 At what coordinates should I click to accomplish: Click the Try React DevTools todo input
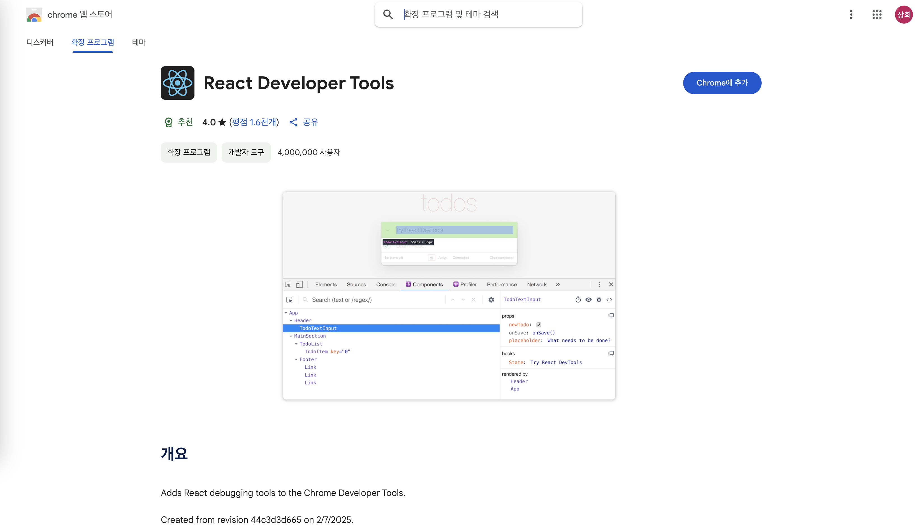click(x=454, y=230)
